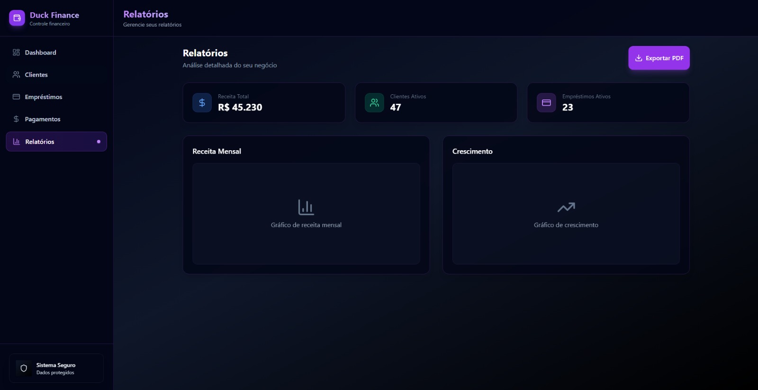Image resolution: width=758 pixels, height=390 pixels.
Task: Click the green users icon in Clientes Ativos card
Action: coord(374,103)
